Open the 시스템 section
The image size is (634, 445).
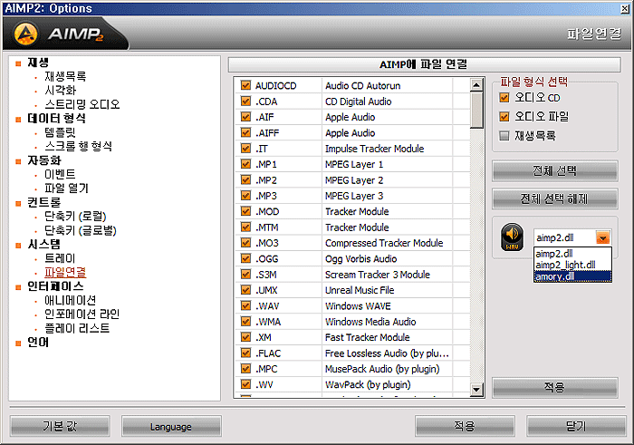click(44, 245)
